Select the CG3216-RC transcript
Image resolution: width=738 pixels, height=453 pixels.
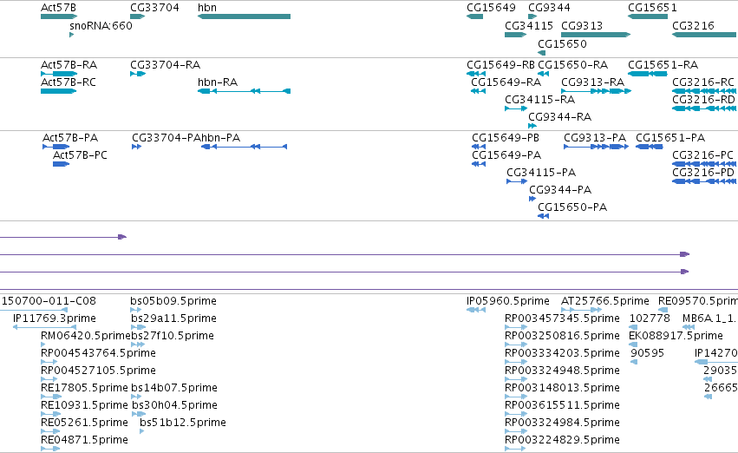click(704, 91)
